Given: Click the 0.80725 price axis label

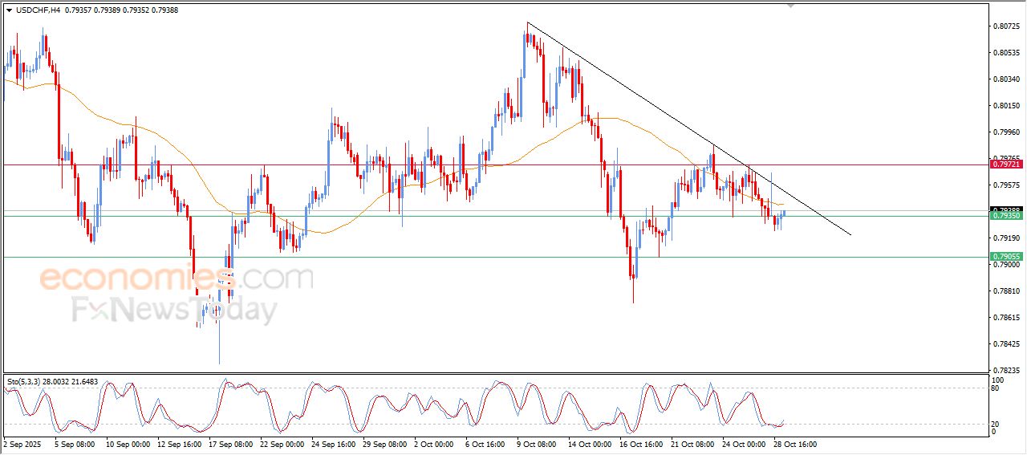Looking at the screenshot, I should (x=1005, y=26).
